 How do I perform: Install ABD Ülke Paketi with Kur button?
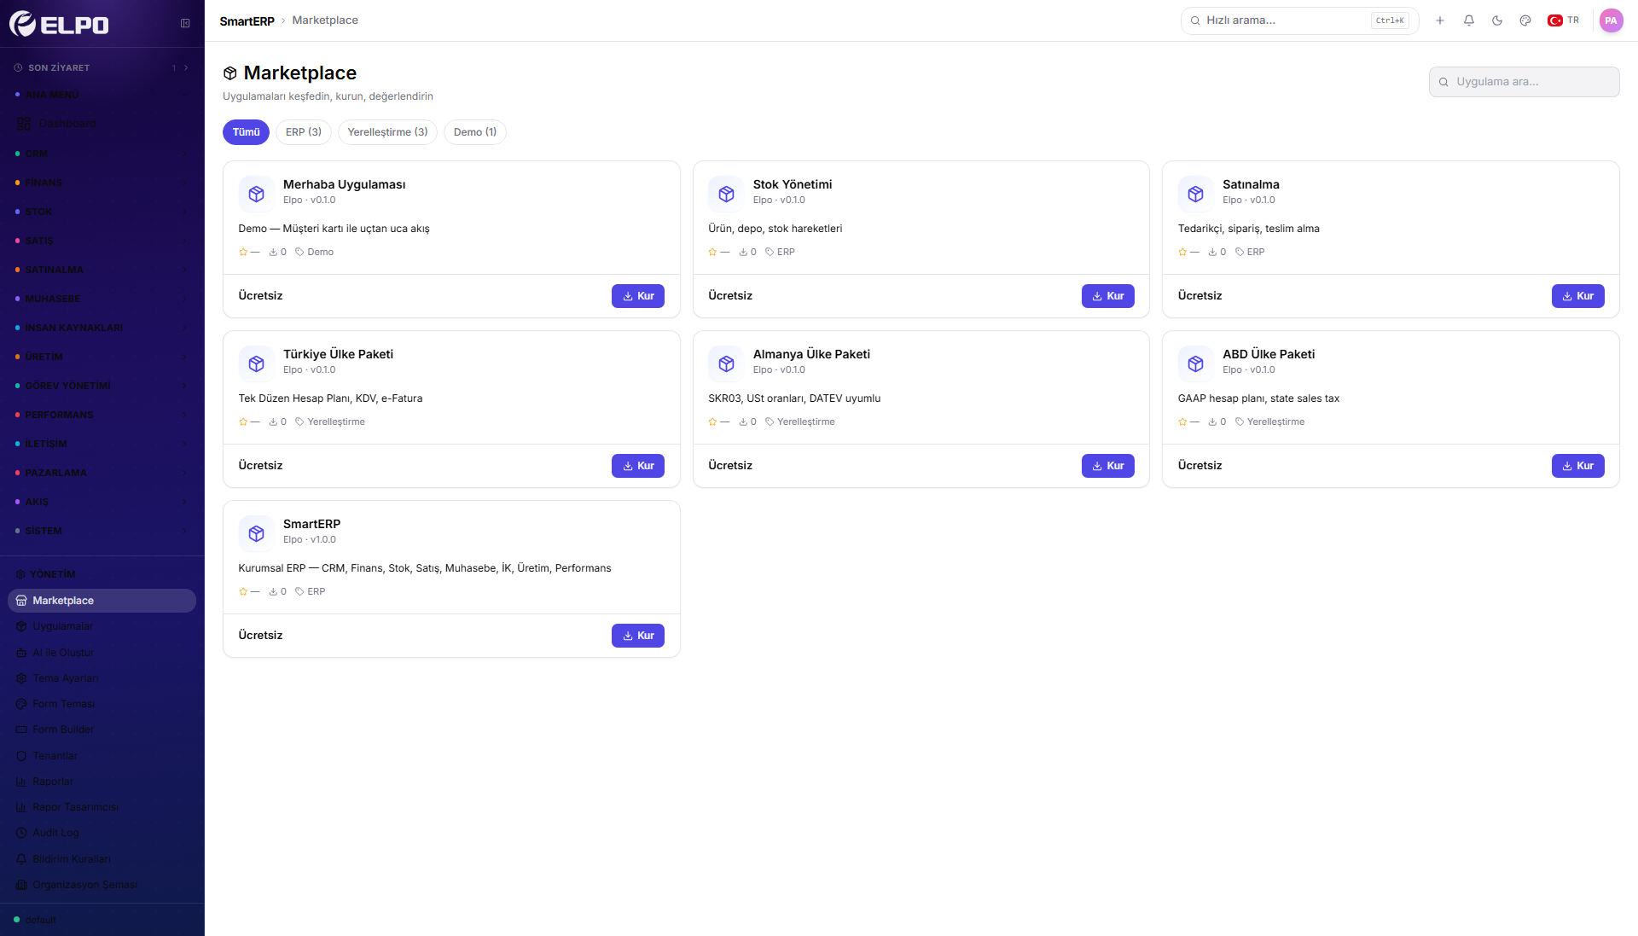click(1578, 466)
